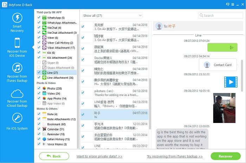Click the Line Attachment icon
The image size is (246, 163).
tap(44, 78)
